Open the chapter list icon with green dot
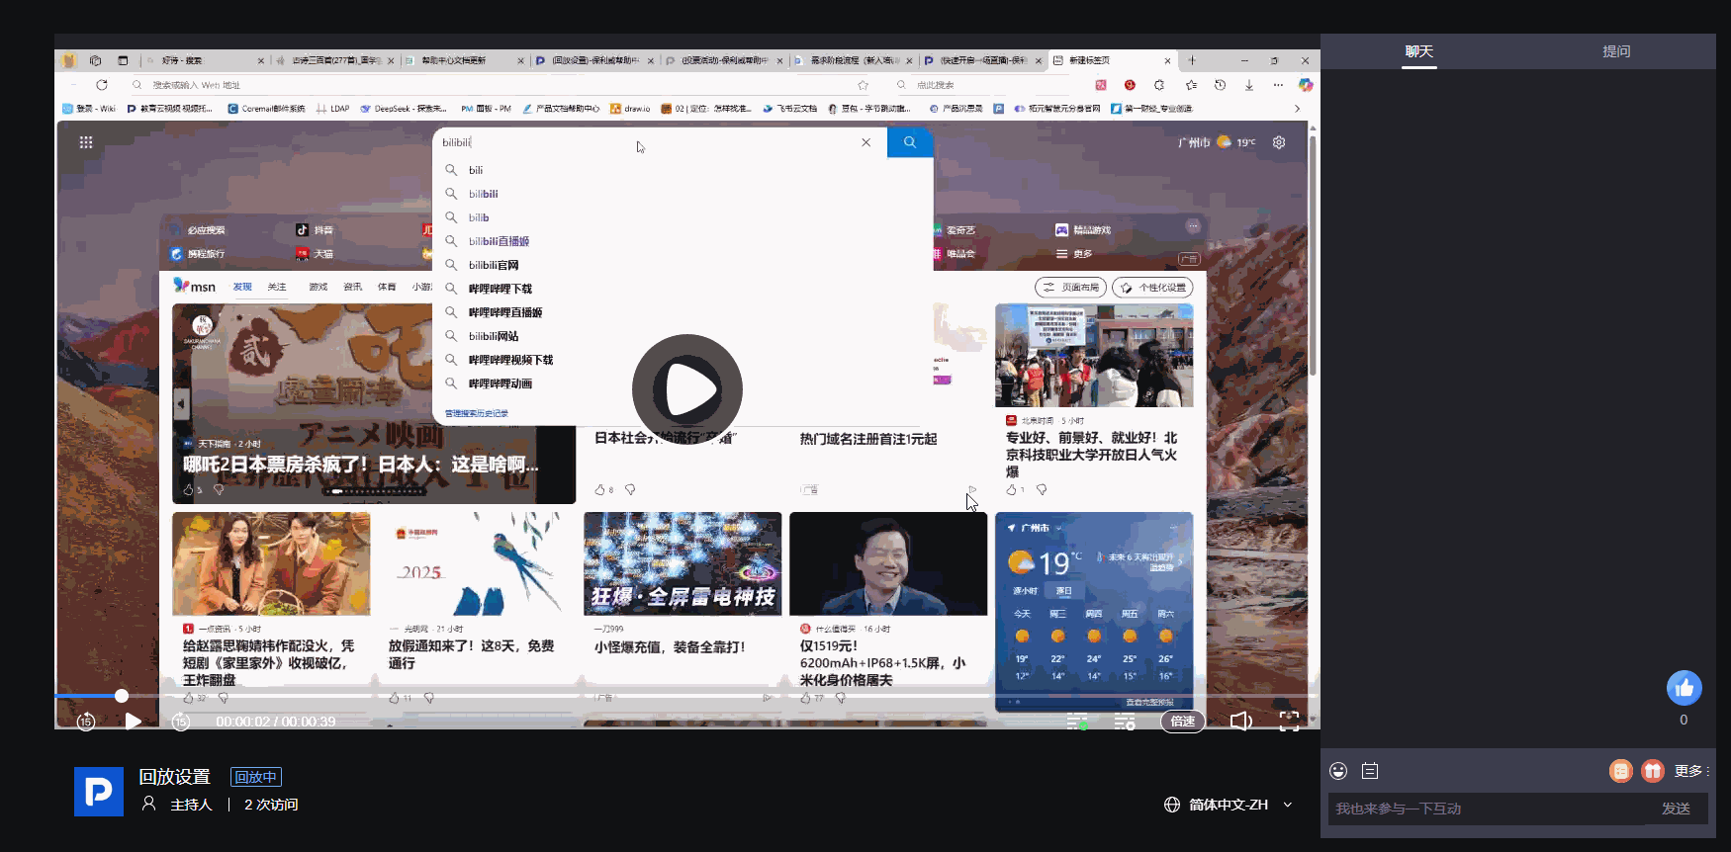The height and width of the screenshot is (852, 1731). [x=1077, y=722]
